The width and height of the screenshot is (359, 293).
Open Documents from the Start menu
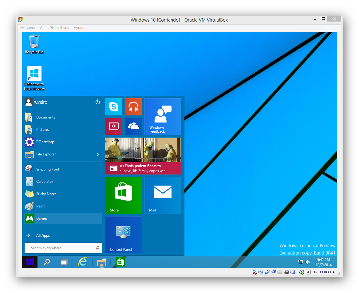[63, 117]
